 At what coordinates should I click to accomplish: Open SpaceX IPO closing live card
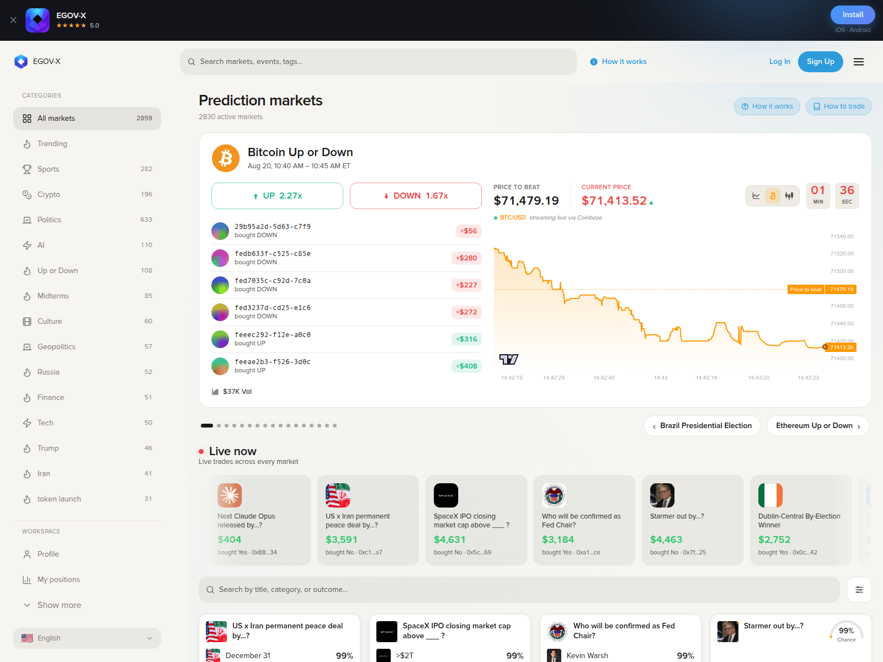[x=476, y=520]
